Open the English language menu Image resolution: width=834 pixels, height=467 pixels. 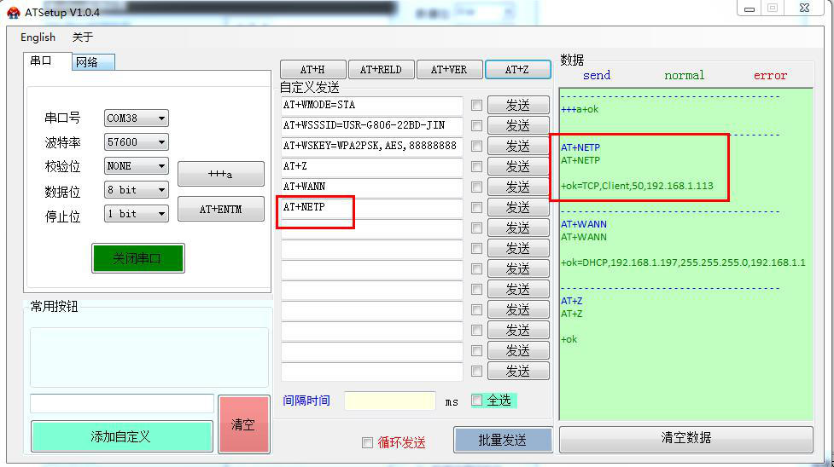tap(38, 37)
